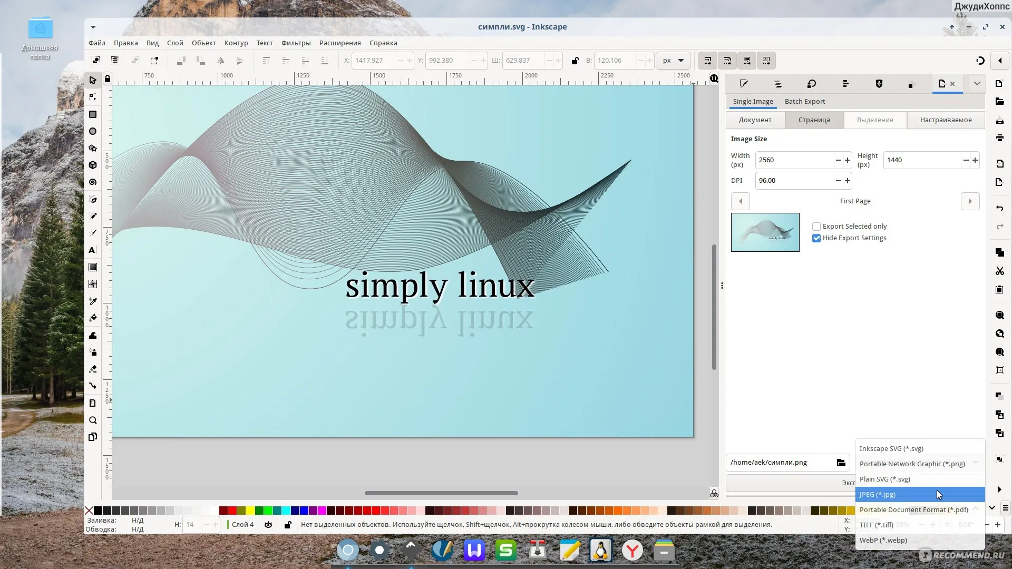
Task: Select the Pencil freehand tool
Action: click(x=93, y=216)
